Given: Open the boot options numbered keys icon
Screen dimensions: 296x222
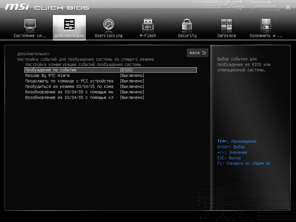Looking at the screenshot, I should click(227, 24).
